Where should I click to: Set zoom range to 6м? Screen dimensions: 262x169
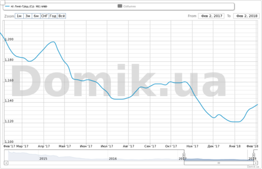click(x=36, y=16)
